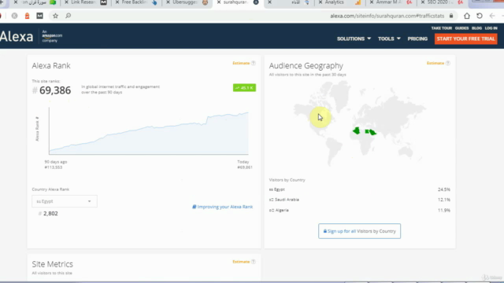504x283 pixels.
Task: Click the LOG IN link
Action: (x=491, y=28)
